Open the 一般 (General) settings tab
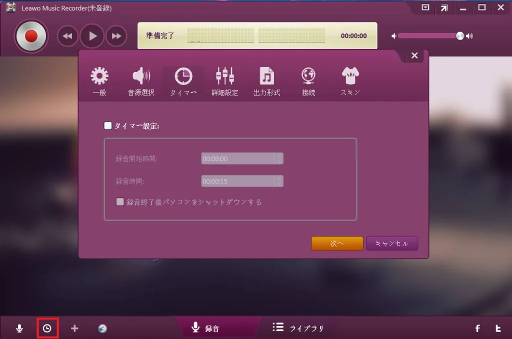Image resolution: width=512 pixels, height=339 pixels. pyautogui.click(x=98, y=79)
